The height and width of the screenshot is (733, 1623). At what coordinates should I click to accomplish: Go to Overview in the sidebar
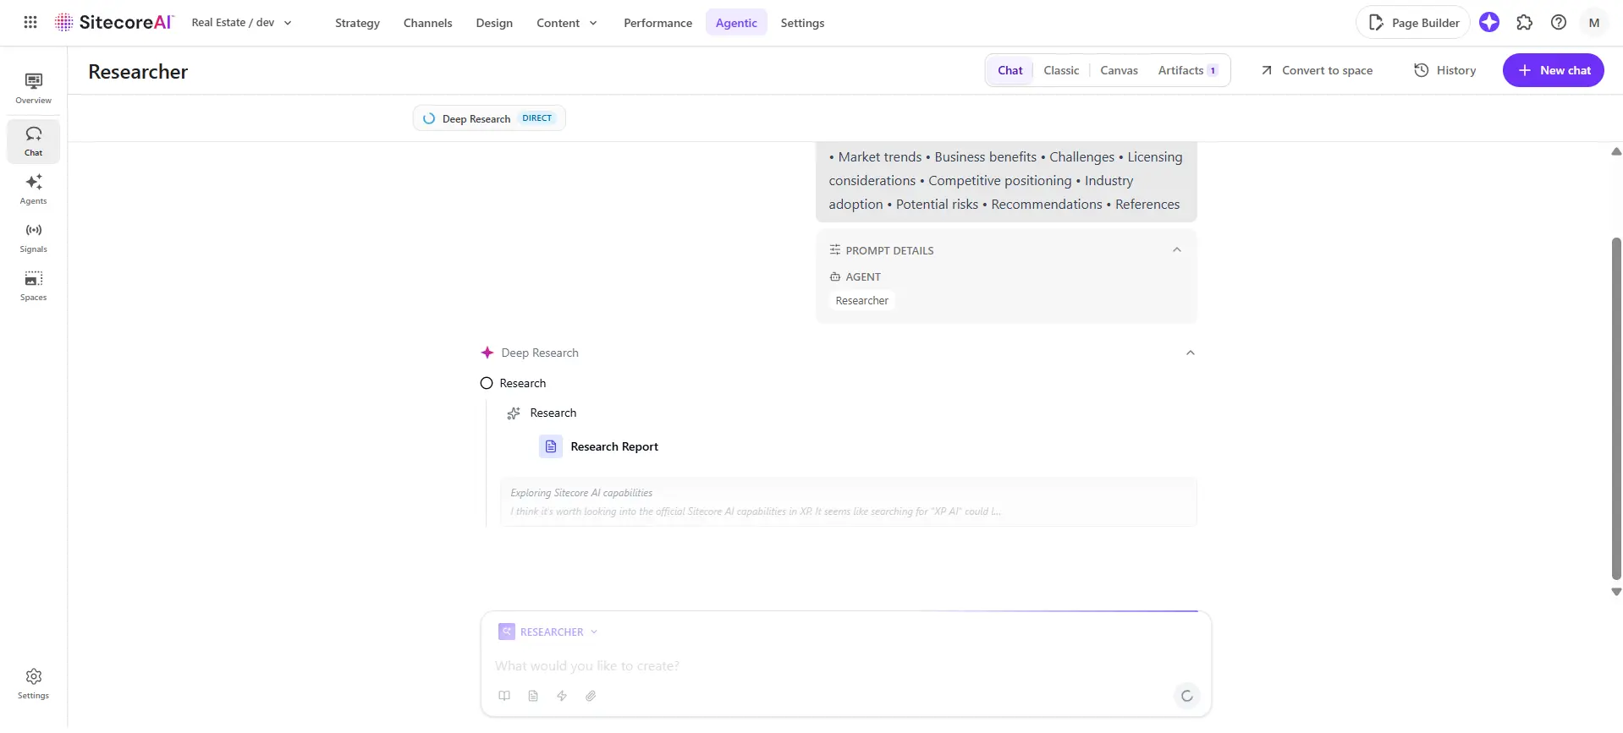tap(34, 89)
